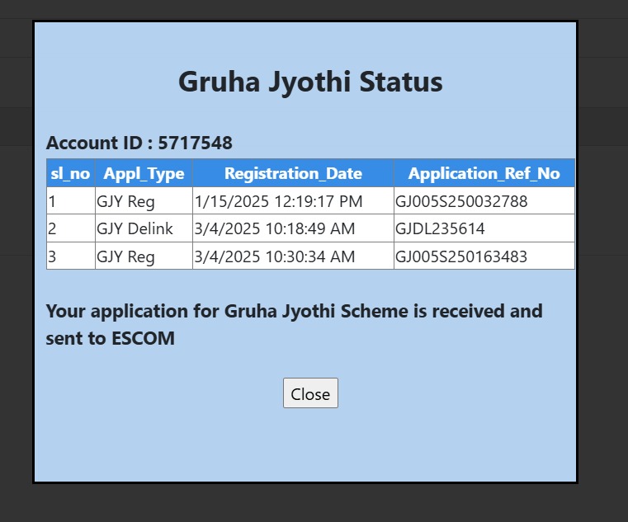Click reference number GJ005S250163483
This screenshot has height=522, width=628.
tap(461, 256)
